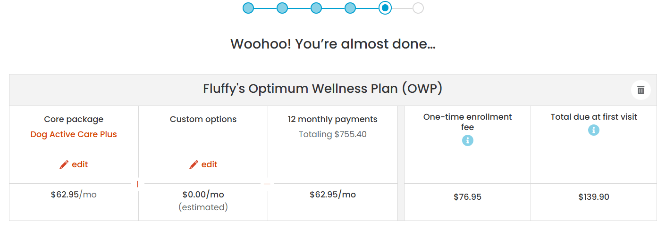Delete Fluffy's wellness plan with trash icon
The width and height of the screenshot is (666, 229).
[641, 90]
